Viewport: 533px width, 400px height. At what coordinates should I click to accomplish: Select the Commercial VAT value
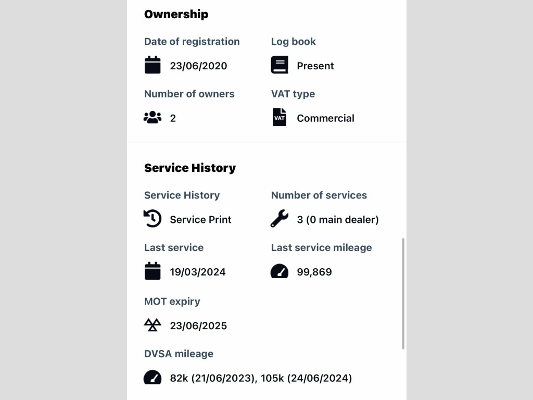click(x=326, y=118)
